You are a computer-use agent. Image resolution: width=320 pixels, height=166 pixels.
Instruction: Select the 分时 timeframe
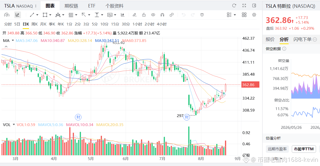click(8, 24)
